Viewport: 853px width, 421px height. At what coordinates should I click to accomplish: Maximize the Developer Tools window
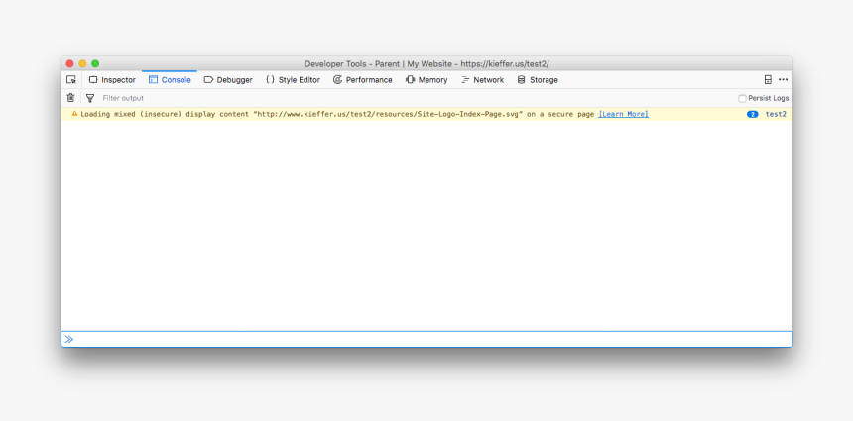95,63
